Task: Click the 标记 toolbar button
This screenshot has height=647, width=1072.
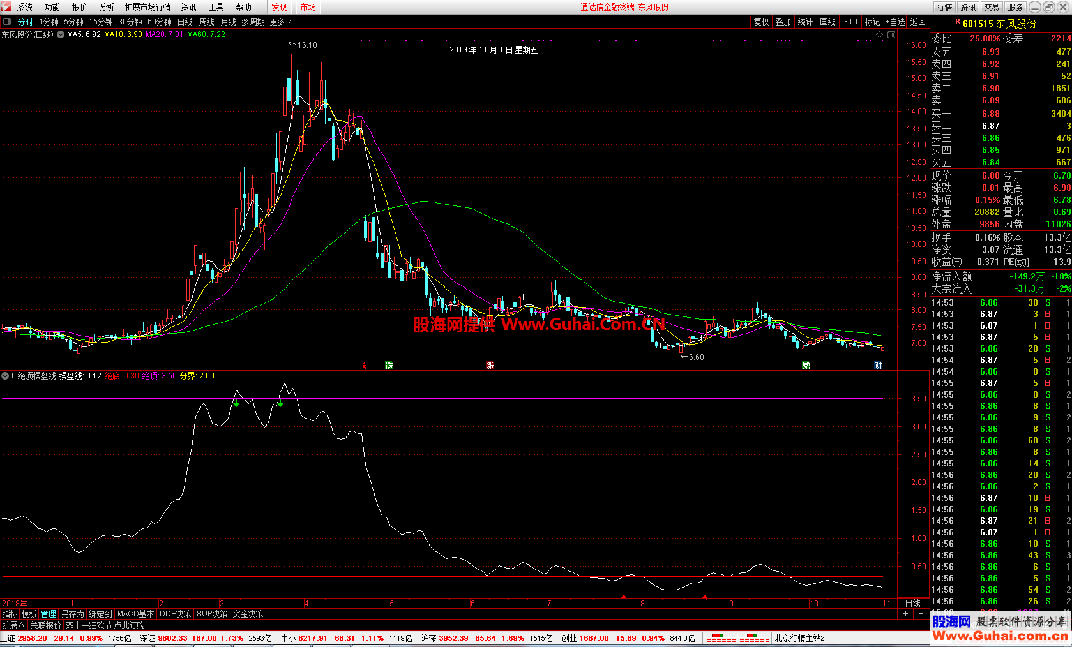Action: tap(873, 22)
